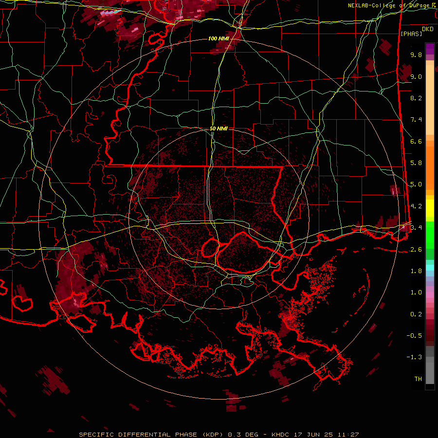Select the 5.8 scale value
The image size is (438, 438).
click(x=416, y=163)
